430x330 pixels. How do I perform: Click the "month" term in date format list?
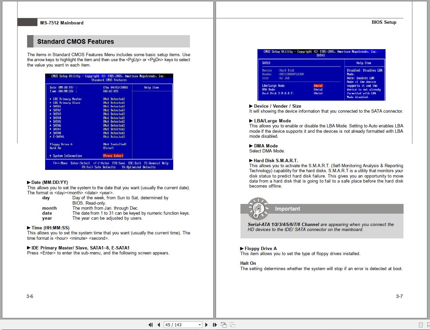pos(49,208)
